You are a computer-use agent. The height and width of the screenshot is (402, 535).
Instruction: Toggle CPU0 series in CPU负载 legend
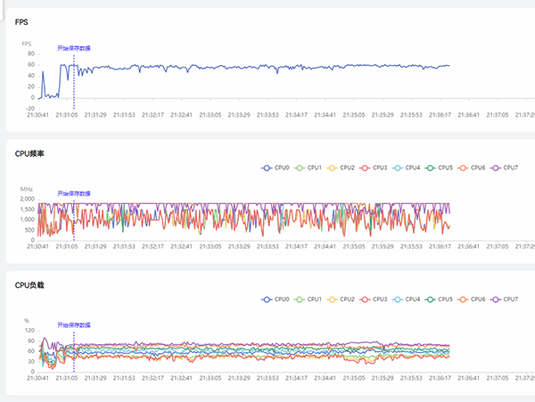click(274, 299)
